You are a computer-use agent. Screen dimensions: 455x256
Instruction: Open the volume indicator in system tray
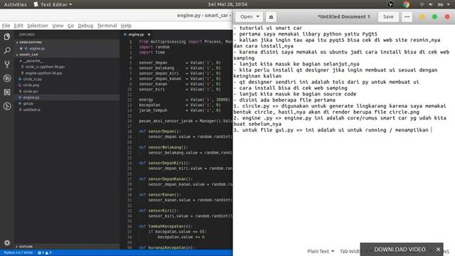[431, 4]
